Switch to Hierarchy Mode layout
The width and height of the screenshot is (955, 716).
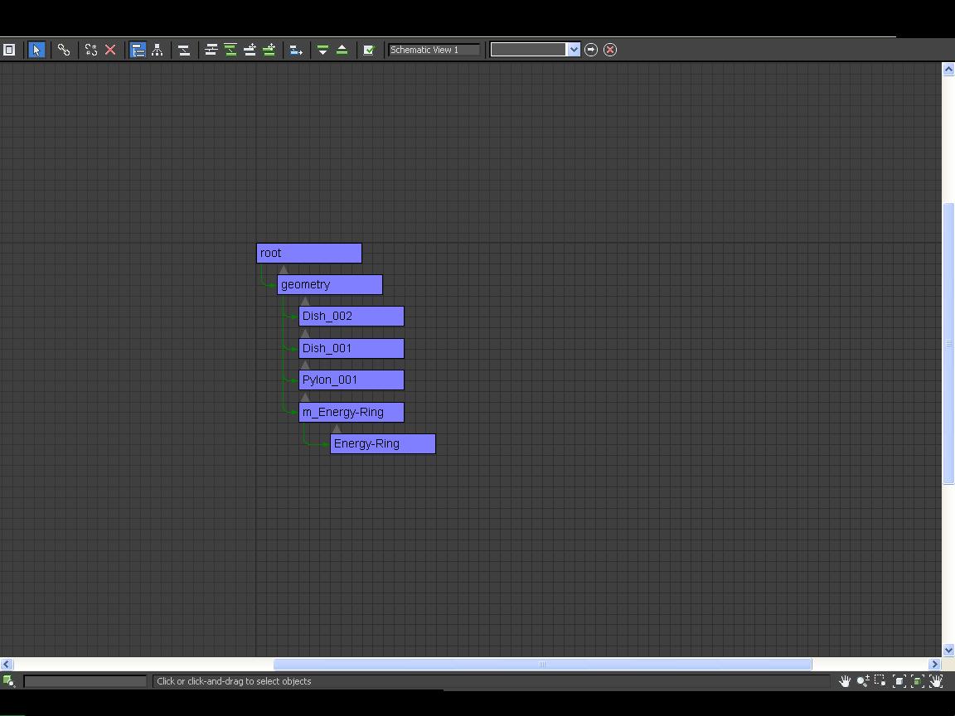coord(138,50)
